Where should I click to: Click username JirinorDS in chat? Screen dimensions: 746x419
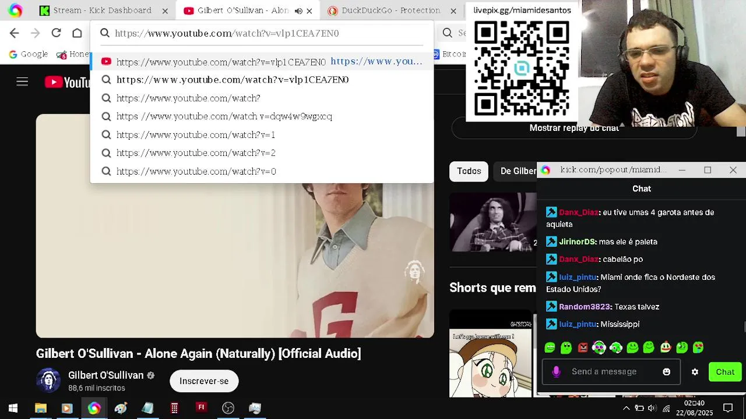(578, 242)
